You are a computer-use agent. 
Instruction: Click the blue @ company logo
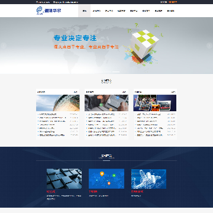[49, 11]
